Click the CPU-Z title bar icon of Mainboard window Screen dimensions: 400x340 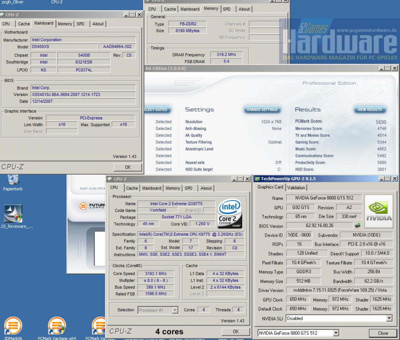pyautogui.click(x=2, y=15)
